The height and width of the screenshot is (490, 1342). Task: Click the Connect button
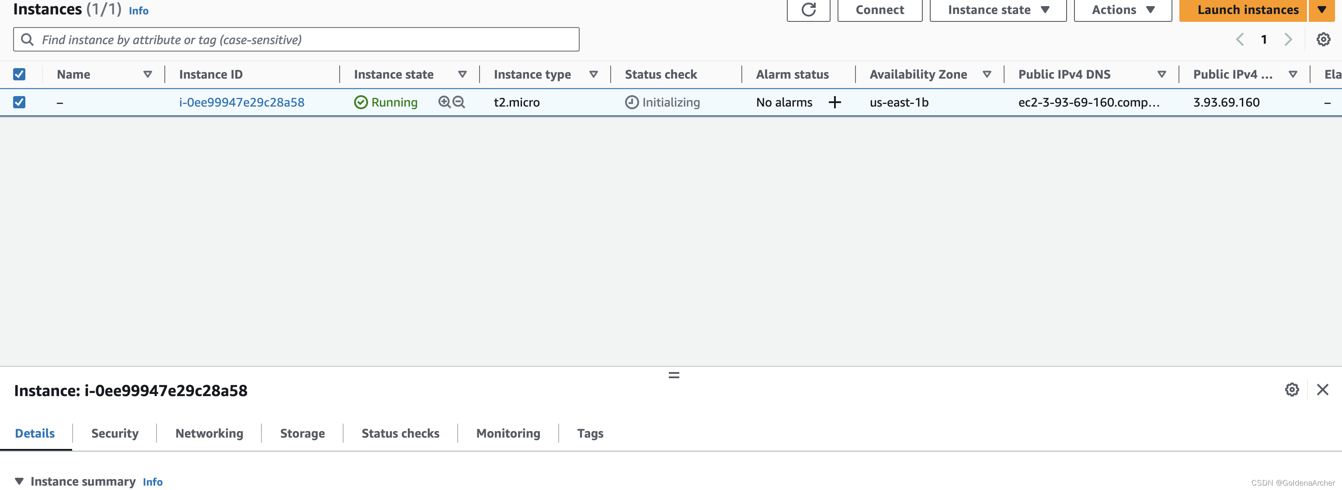[880, 10]
